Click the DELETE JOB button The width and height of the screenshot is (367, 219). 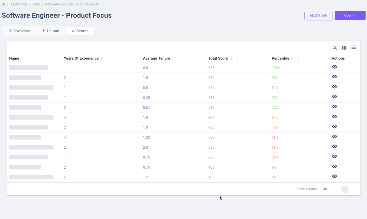pos(318,16)
